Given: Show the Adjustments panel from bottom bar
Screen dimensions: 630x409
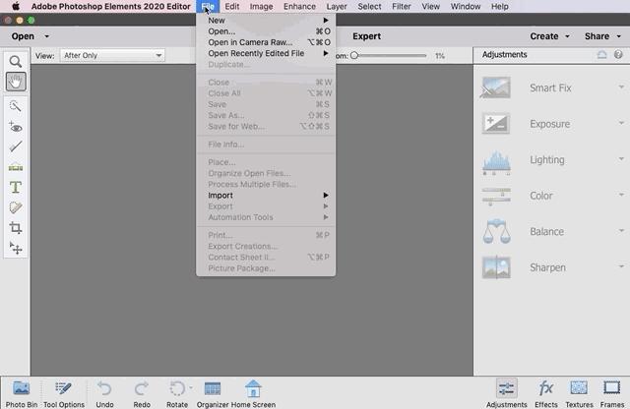Looking at the screenshot, I should [506, 393].
